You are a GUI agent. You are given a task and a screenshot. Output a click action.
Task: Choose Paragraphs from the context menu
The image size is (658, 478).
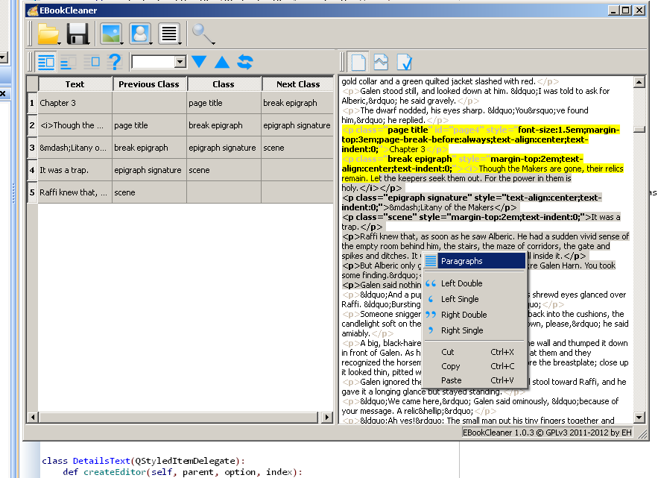[x=461, y=261]
